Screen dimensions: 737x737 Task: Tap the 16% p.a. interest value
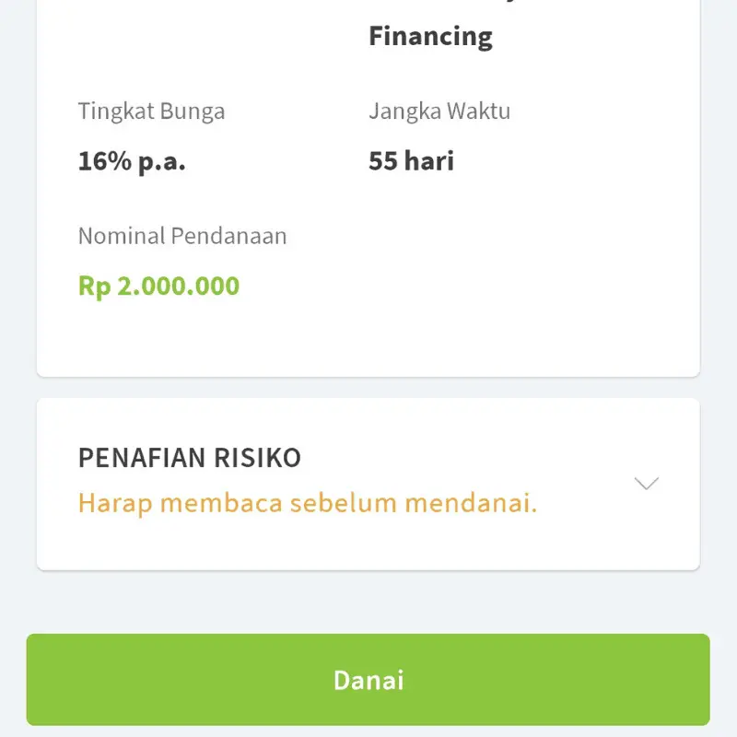pyautogui.click(x=133, y=161)
